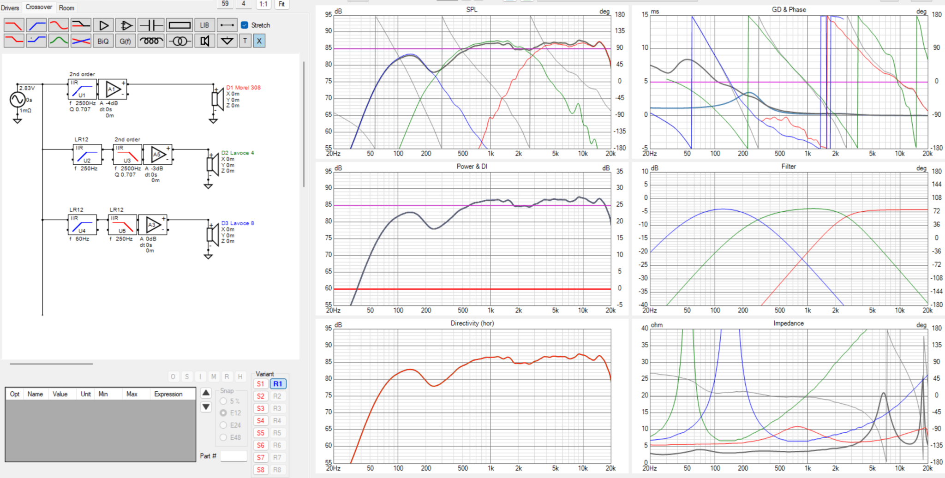Add a capacitor component
Viewport: 945px width, 478px height.
click(x=151, y=25)
